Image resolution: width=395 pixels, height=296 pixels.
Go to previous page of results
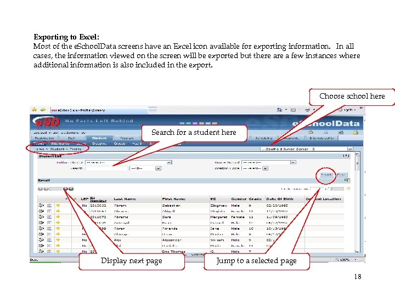tap(46, 189)
